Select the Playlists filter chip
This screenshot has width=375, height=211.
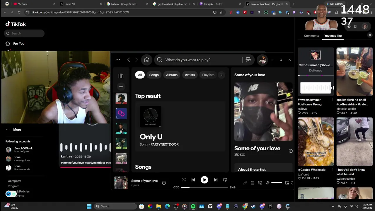[x=208, y=75]
